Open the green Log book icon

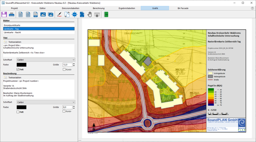tap(106, 14)
